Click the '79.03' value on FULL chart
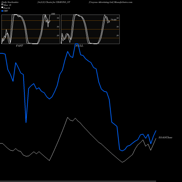This screenshot has height=182, width=182. point(114,20)
